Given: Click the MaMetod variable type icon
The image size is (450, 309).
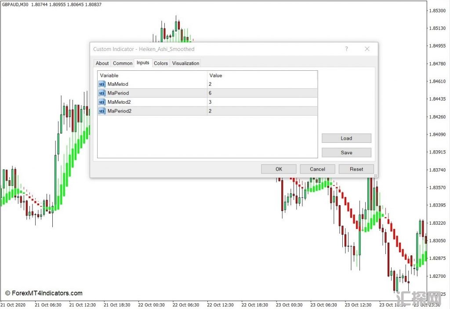Looking at the screenshot, I should [x=102, y=84].
